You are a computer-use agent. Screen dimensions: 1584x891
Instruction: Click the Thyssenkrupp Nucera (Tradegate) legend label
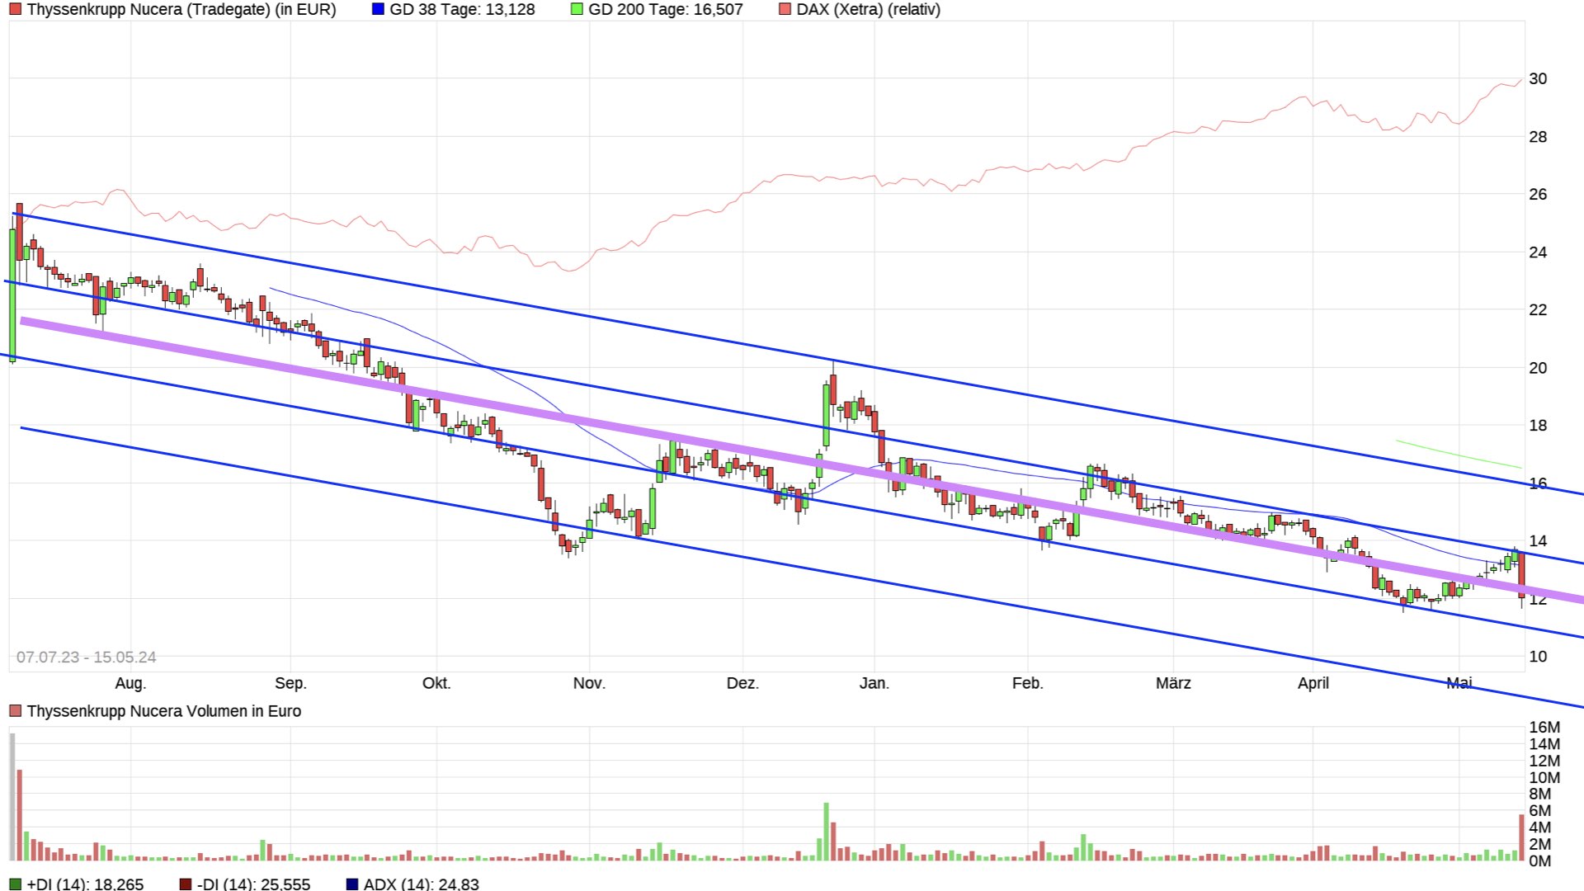click(x=181, y=10)
